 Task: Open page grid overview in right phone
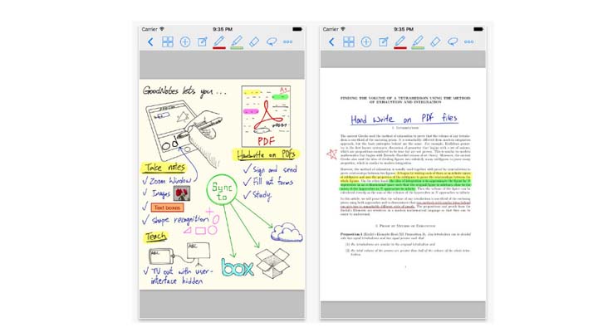[349, 42]
